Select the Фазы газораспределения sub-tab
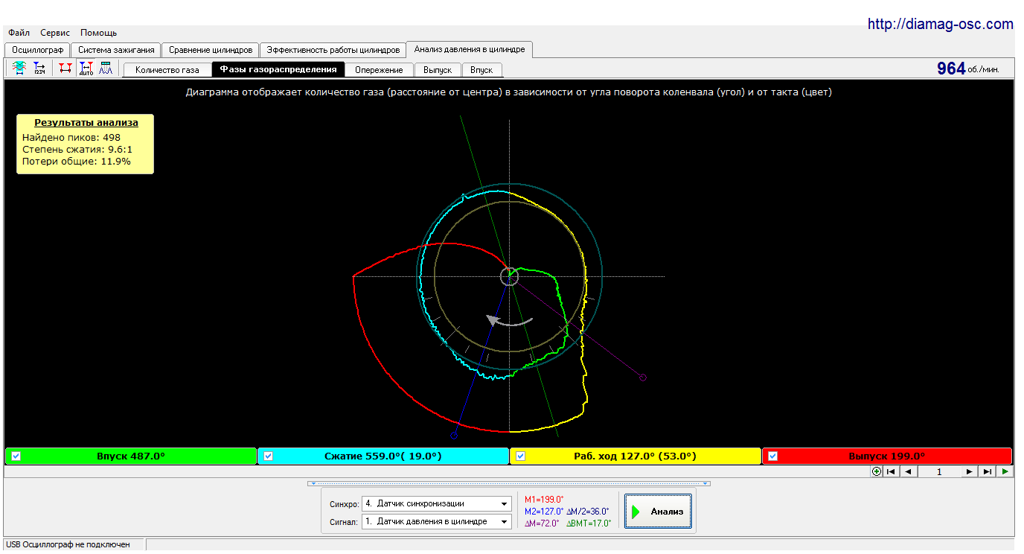 [x=278, y=69]
